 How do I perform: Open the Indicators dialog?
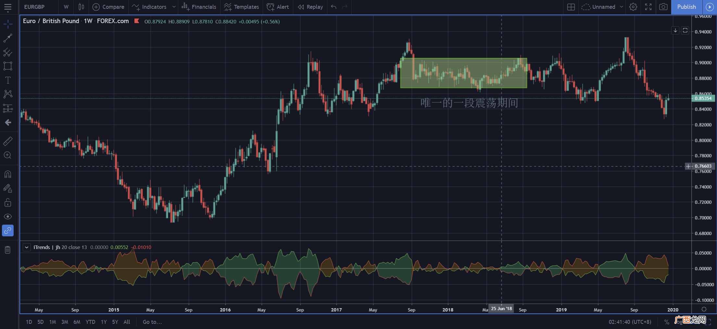pyautogui.click(x=149, y=7)
